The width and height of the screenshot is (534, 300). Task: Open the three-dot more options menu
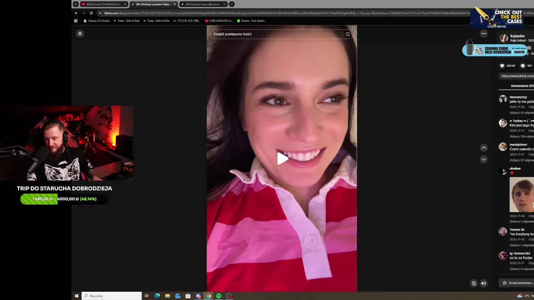[484, 33]
